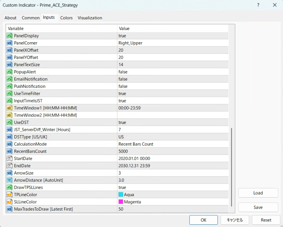
Task: Click the PopupAlert boolean type icon
Action: 9,72
